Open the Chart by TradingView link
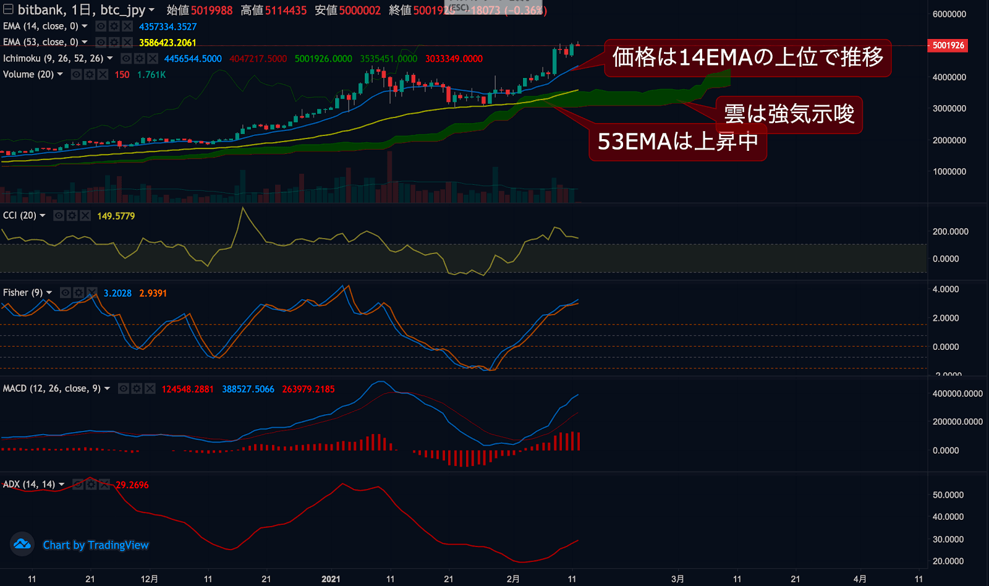 (x=96, y=545)
